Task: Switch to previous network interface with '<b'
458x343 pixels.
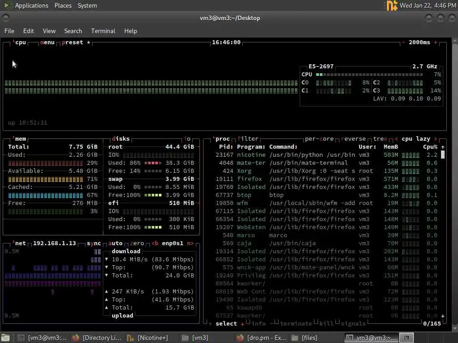Action: (155, 243)
